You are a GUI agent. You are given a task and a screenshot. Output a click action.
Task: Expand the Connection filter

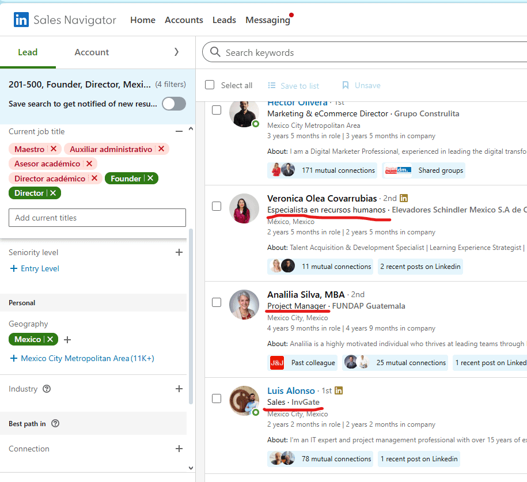179,449
